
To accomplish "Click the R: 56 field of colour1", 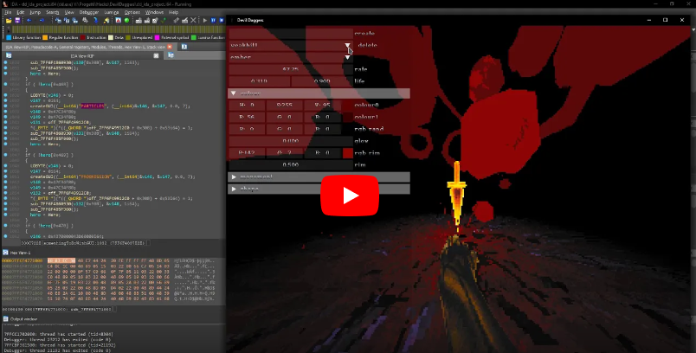I will coord(247,117).
